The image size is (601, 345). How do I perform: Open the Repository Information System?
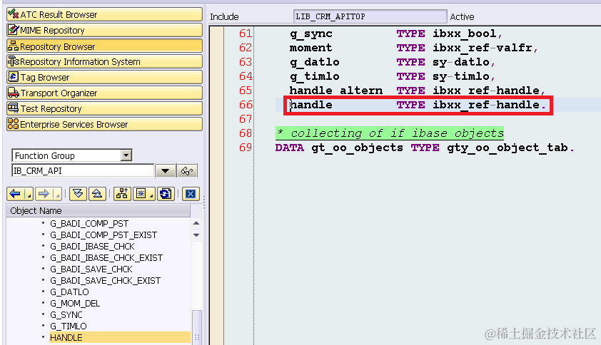click(x=104, y=61)
